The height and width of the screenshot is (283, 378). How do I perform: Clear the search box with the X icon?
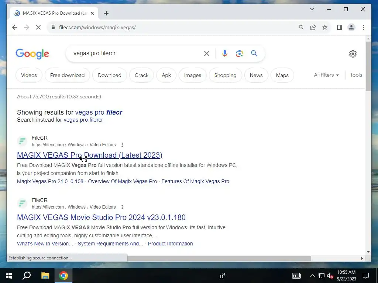point(207,53)
